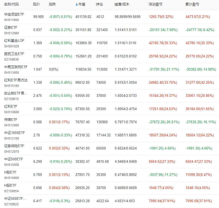Image resolution: width=219 pixels, height=208 pixels.
Task: Click cumulative profit 31277.00(42.25%)
Action: [200, 83]
